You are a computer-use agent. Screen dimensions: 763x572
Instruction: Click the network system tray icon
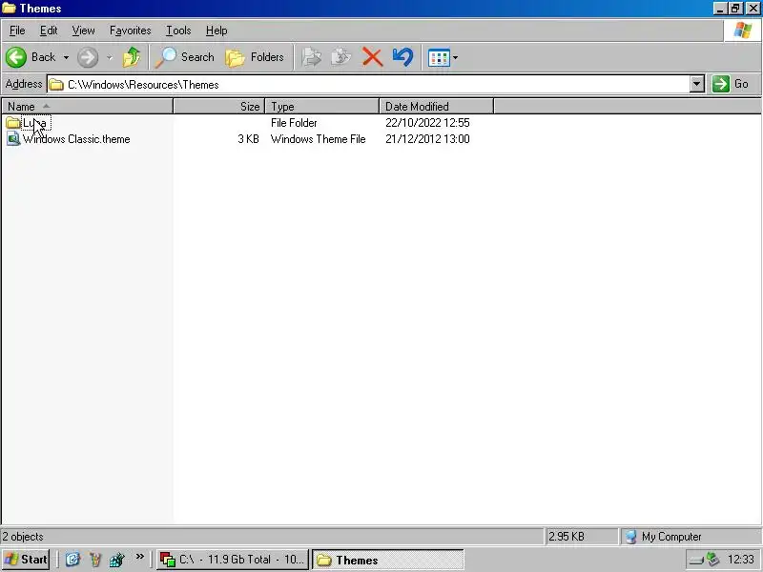click(712, 560)
